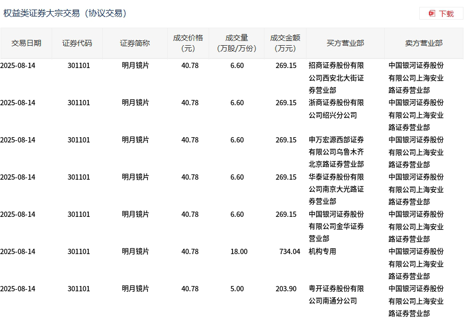The height and width of the screenshot is (320, 464).
Task: Click the 734.04 transaction amount cell
Action: (x=289, y=251)
